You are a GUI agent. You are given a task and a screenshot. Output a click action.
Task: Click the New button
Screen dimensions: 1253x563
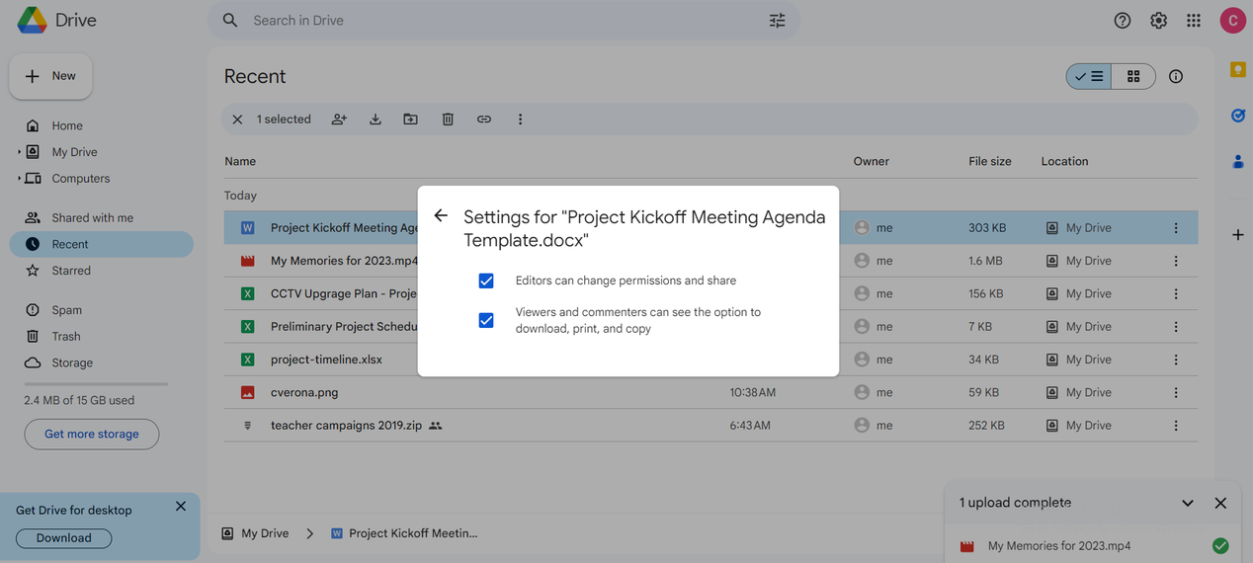tap(50, 76)
